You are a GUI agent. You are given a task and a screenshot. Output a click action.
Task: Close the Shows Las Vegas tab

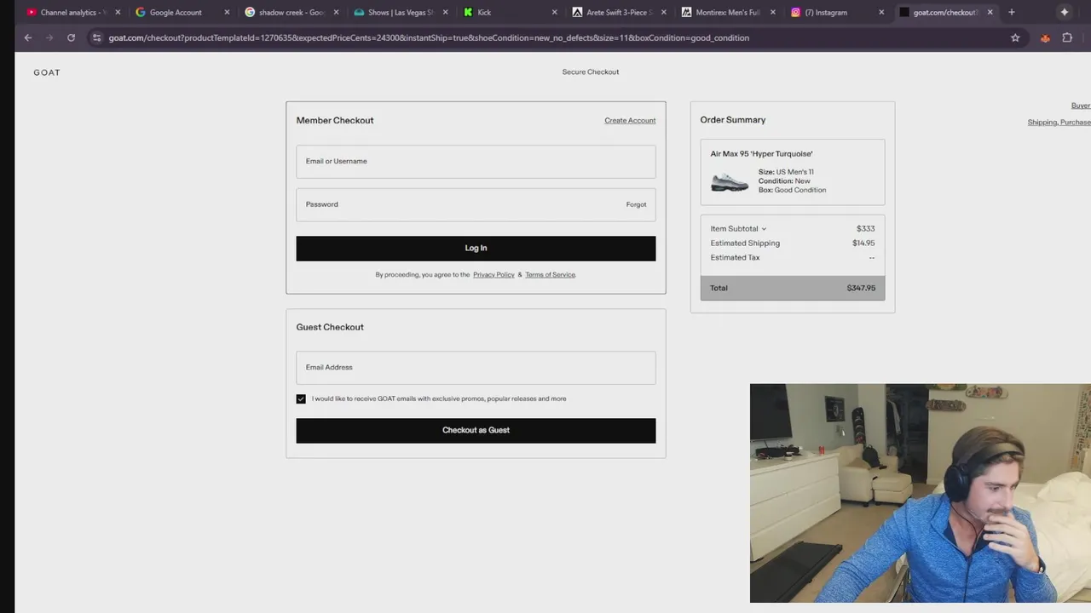[x=445, y=12]
